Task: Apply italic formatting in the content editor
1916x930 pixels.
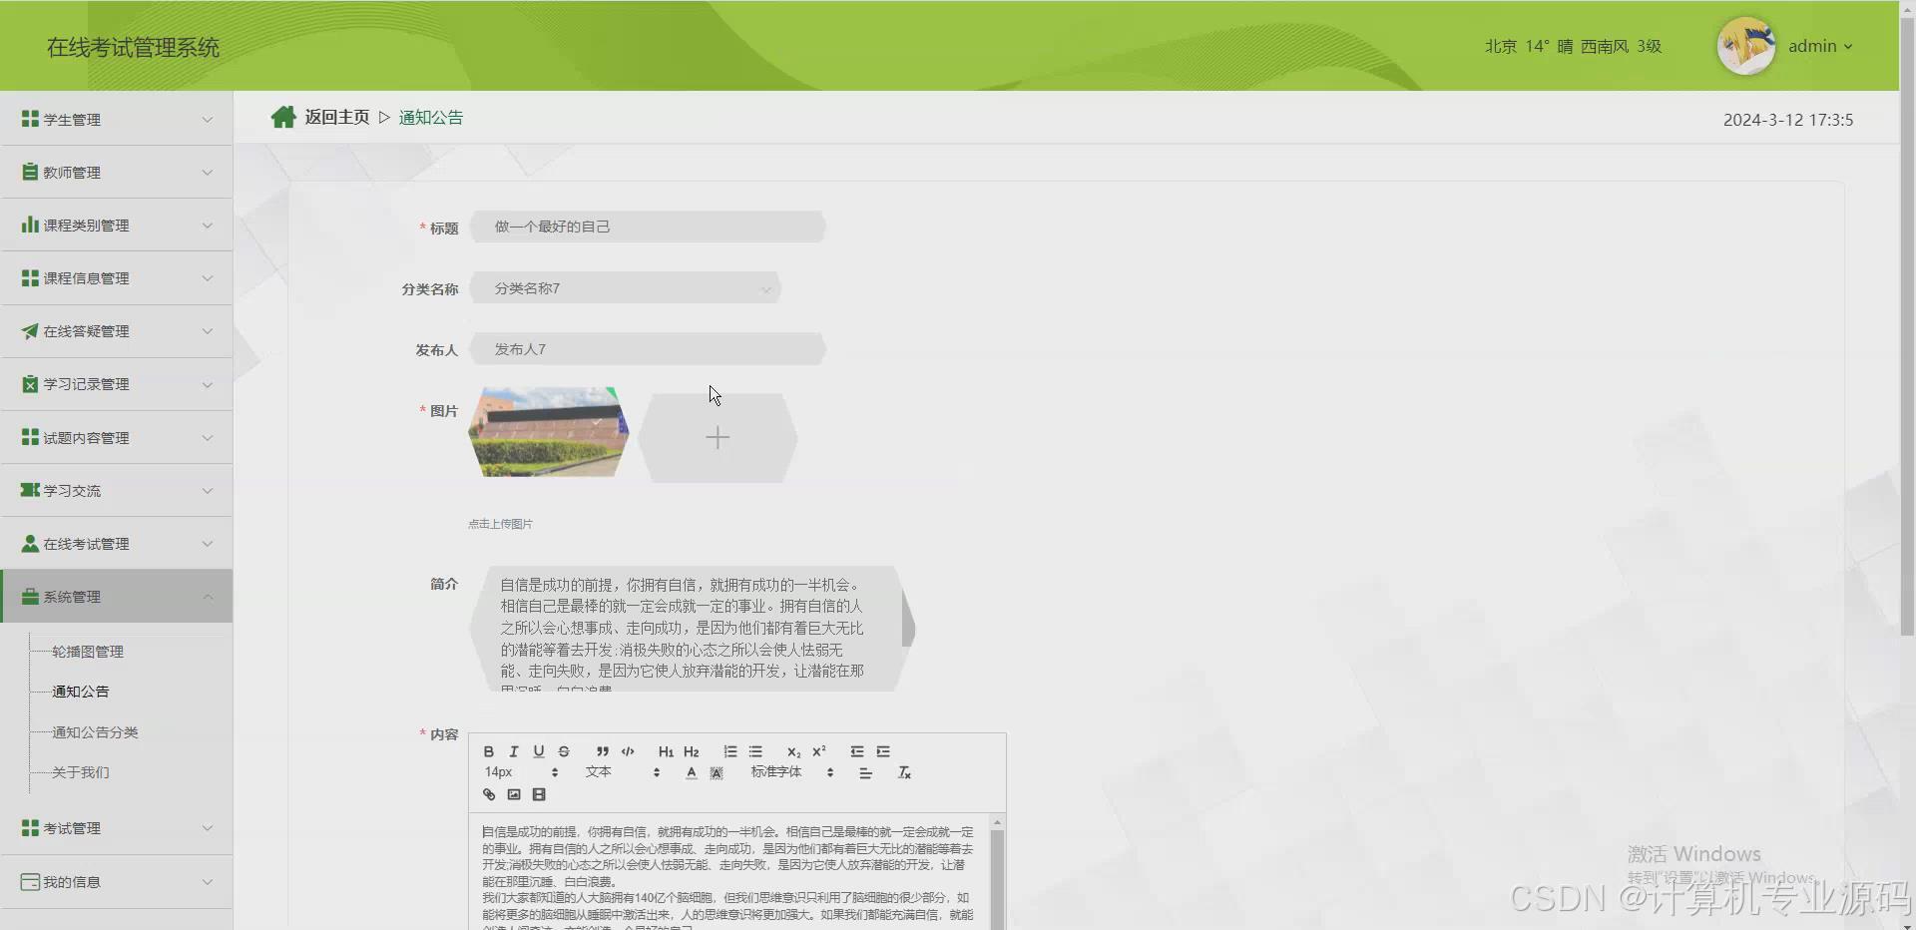Action: coord(513,751)
